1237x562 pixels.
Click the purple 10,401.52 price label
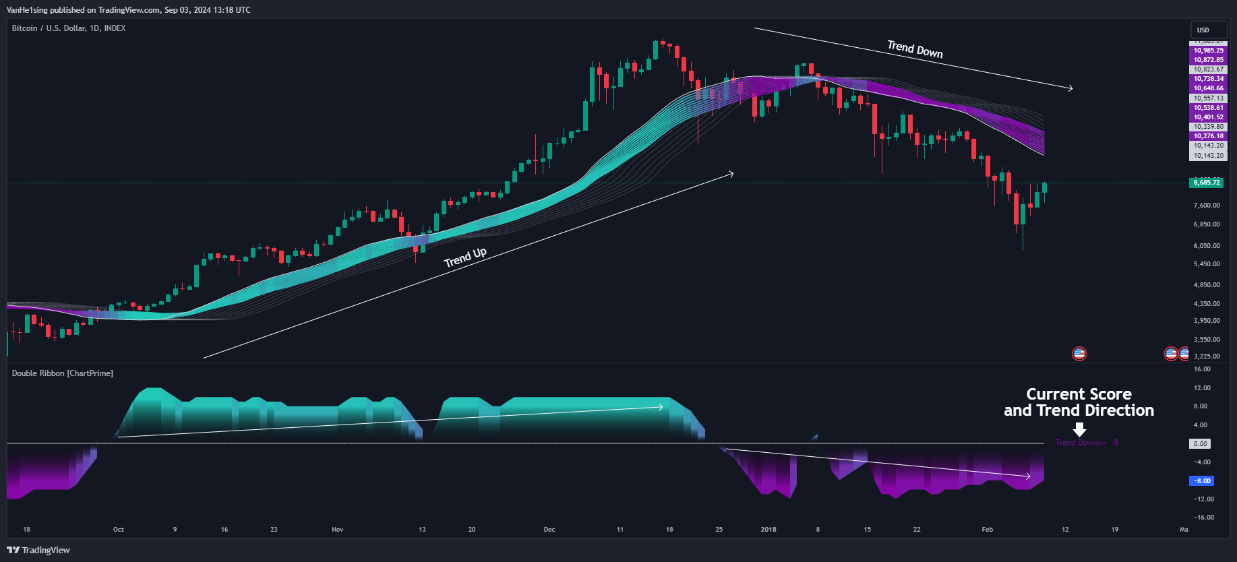1208,117
